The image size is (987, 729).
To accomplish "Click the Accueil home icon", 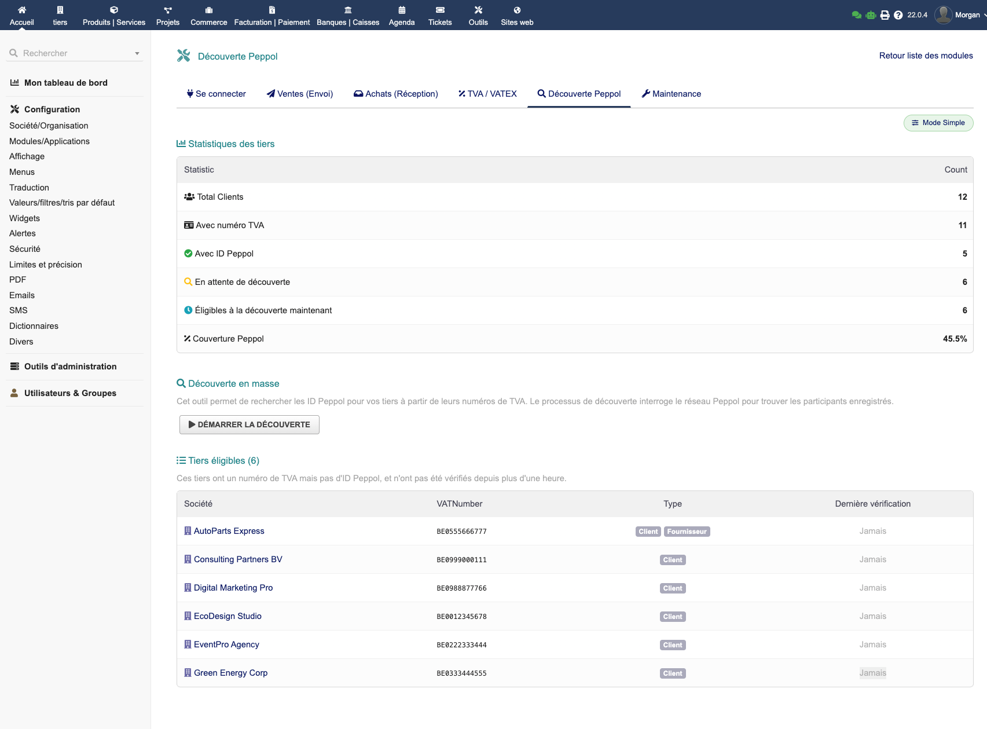I will click(22, 10).
